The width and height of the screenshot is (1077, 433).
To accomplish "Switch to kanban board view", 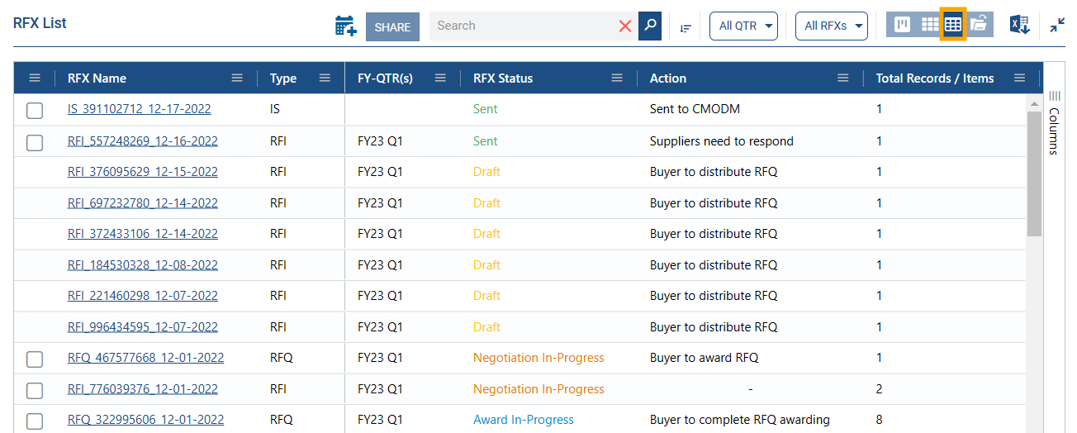I will point(903,25).
